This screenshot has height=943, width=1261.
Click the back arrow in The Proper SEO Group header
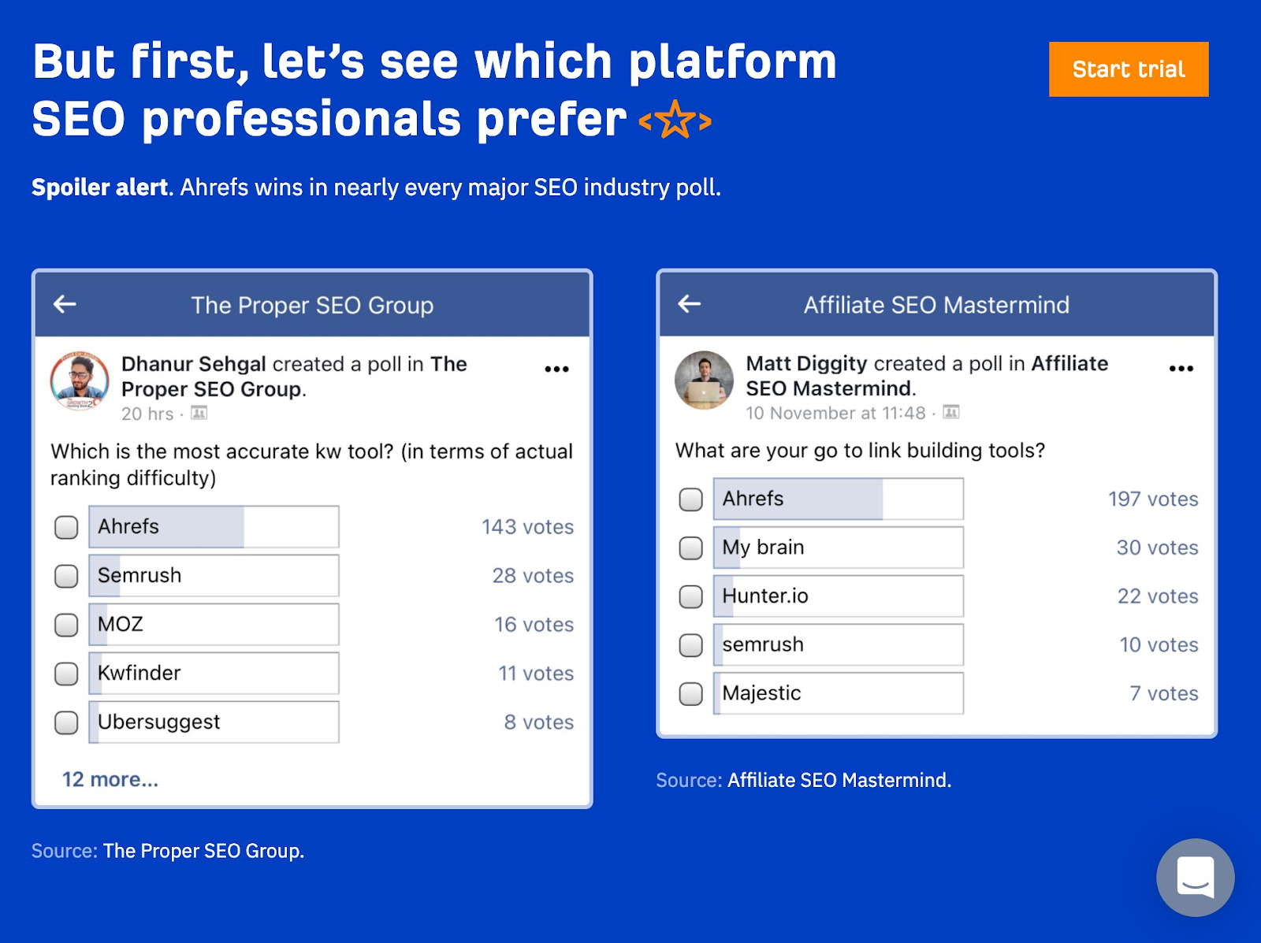(x=66, y=305)
